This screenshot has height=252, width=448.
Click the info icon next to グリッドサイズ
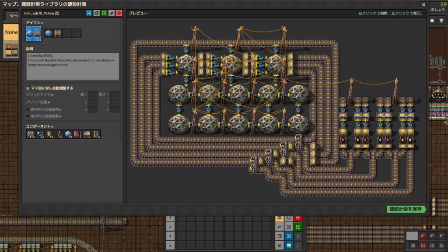pyautogui.click(x=52, y=95)
